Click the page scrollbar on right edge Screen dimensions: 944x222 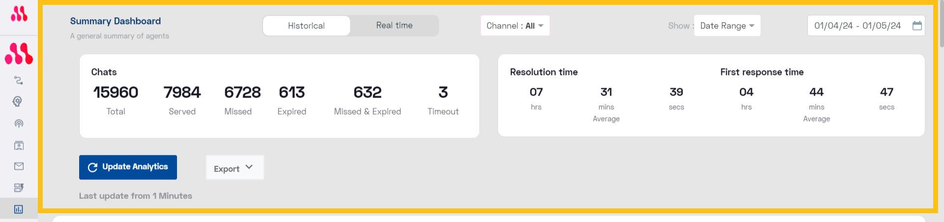point(941,24)
